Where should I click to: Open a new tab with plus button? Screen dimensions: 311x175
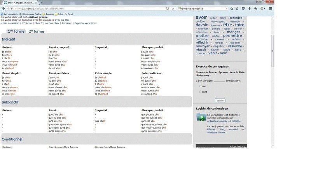(42, 3)
